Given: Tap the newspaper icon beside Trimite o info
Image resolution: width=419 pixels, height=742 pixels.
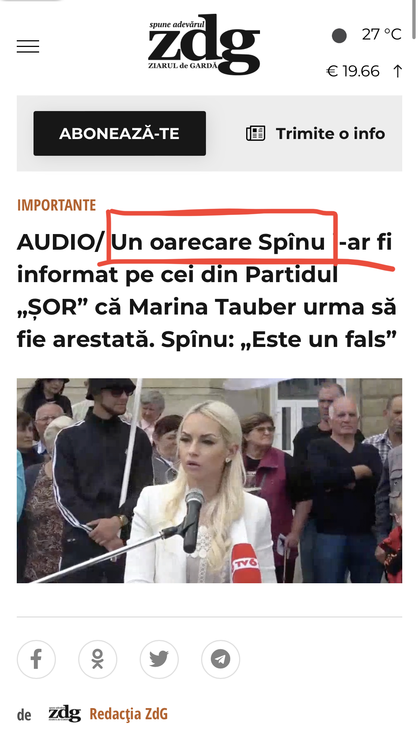Looking at the screenshot, I should [255, 133].
